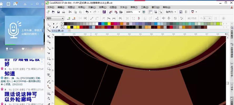234x105 pixels.
Task: Click the Open folder icon
Action: pyautogui.click(x=53, y=12)
